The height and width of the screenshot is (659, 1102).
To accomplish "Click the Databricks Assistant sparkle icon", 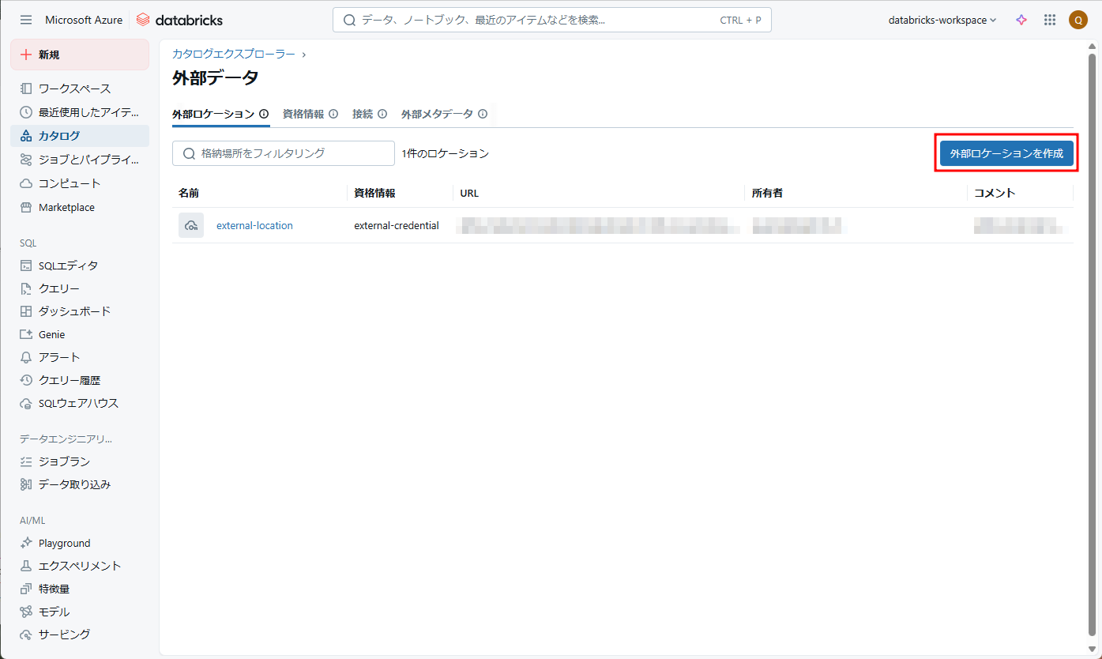I will (x=1021, y=20).
